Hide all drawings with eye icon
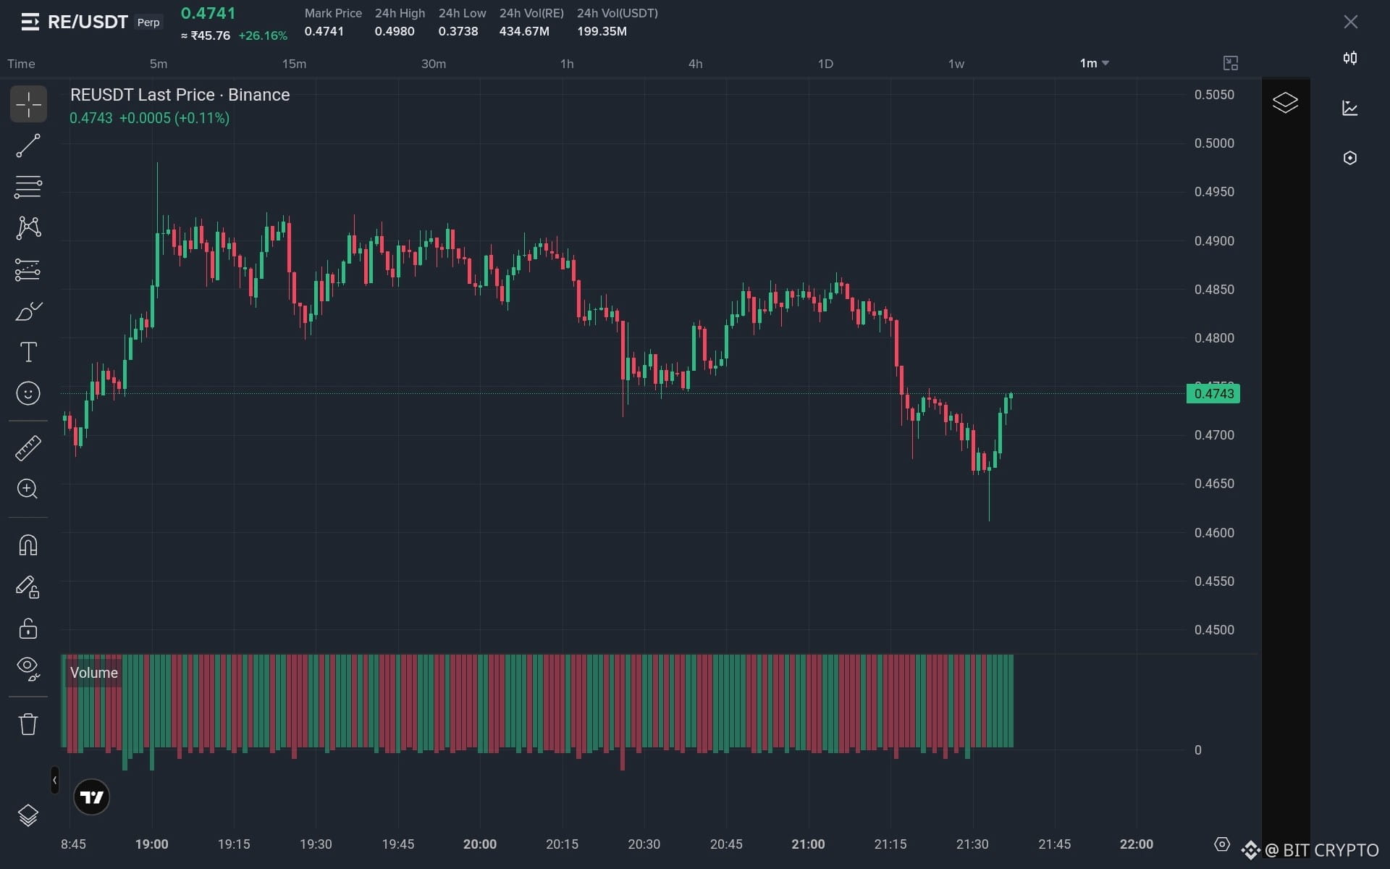This screenshot has height=869, width=1390. pos(28,668)
